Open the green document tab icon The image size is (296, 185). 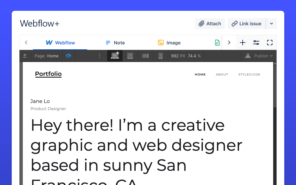tap(217, 43)
